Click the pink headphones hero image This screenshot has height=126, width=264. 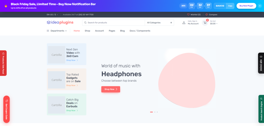pos(187,80)
